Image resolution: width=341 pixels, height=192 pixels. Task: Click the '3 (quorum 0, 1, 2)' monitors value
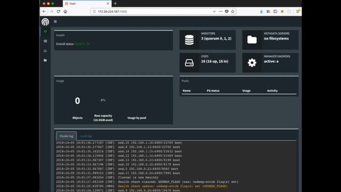pyautogui.click(x=216, y=38)
